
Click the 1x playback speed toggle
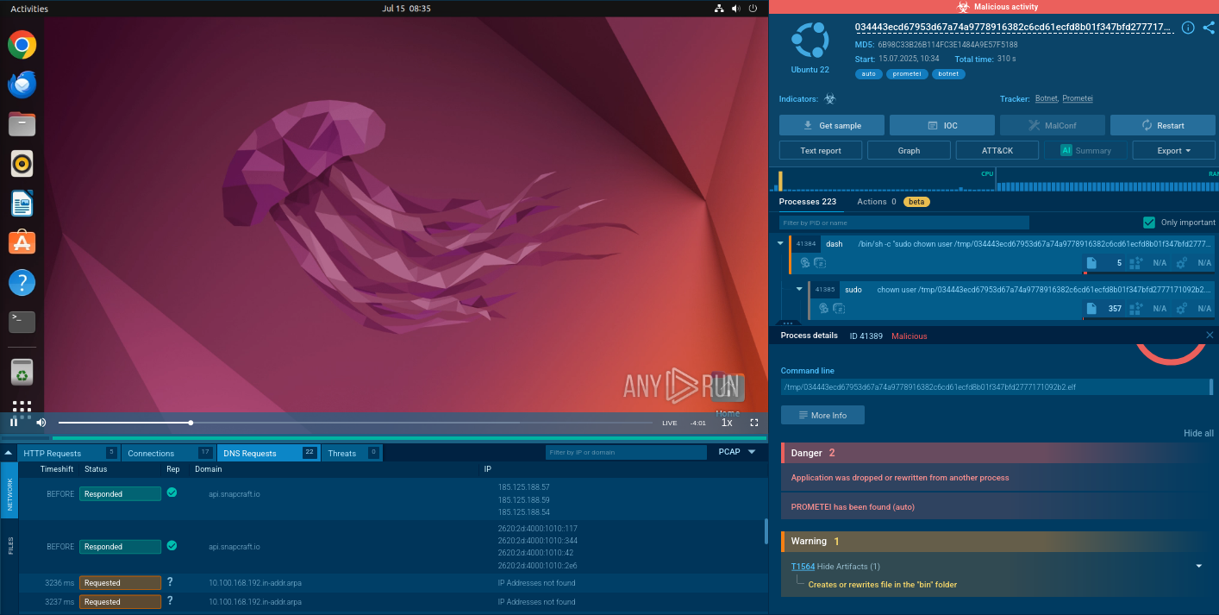(x=727, y=423)
